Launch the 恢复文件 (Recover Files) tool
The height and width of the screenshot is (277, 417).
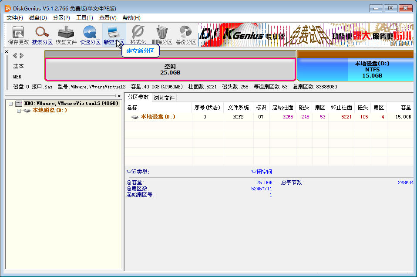66,35
